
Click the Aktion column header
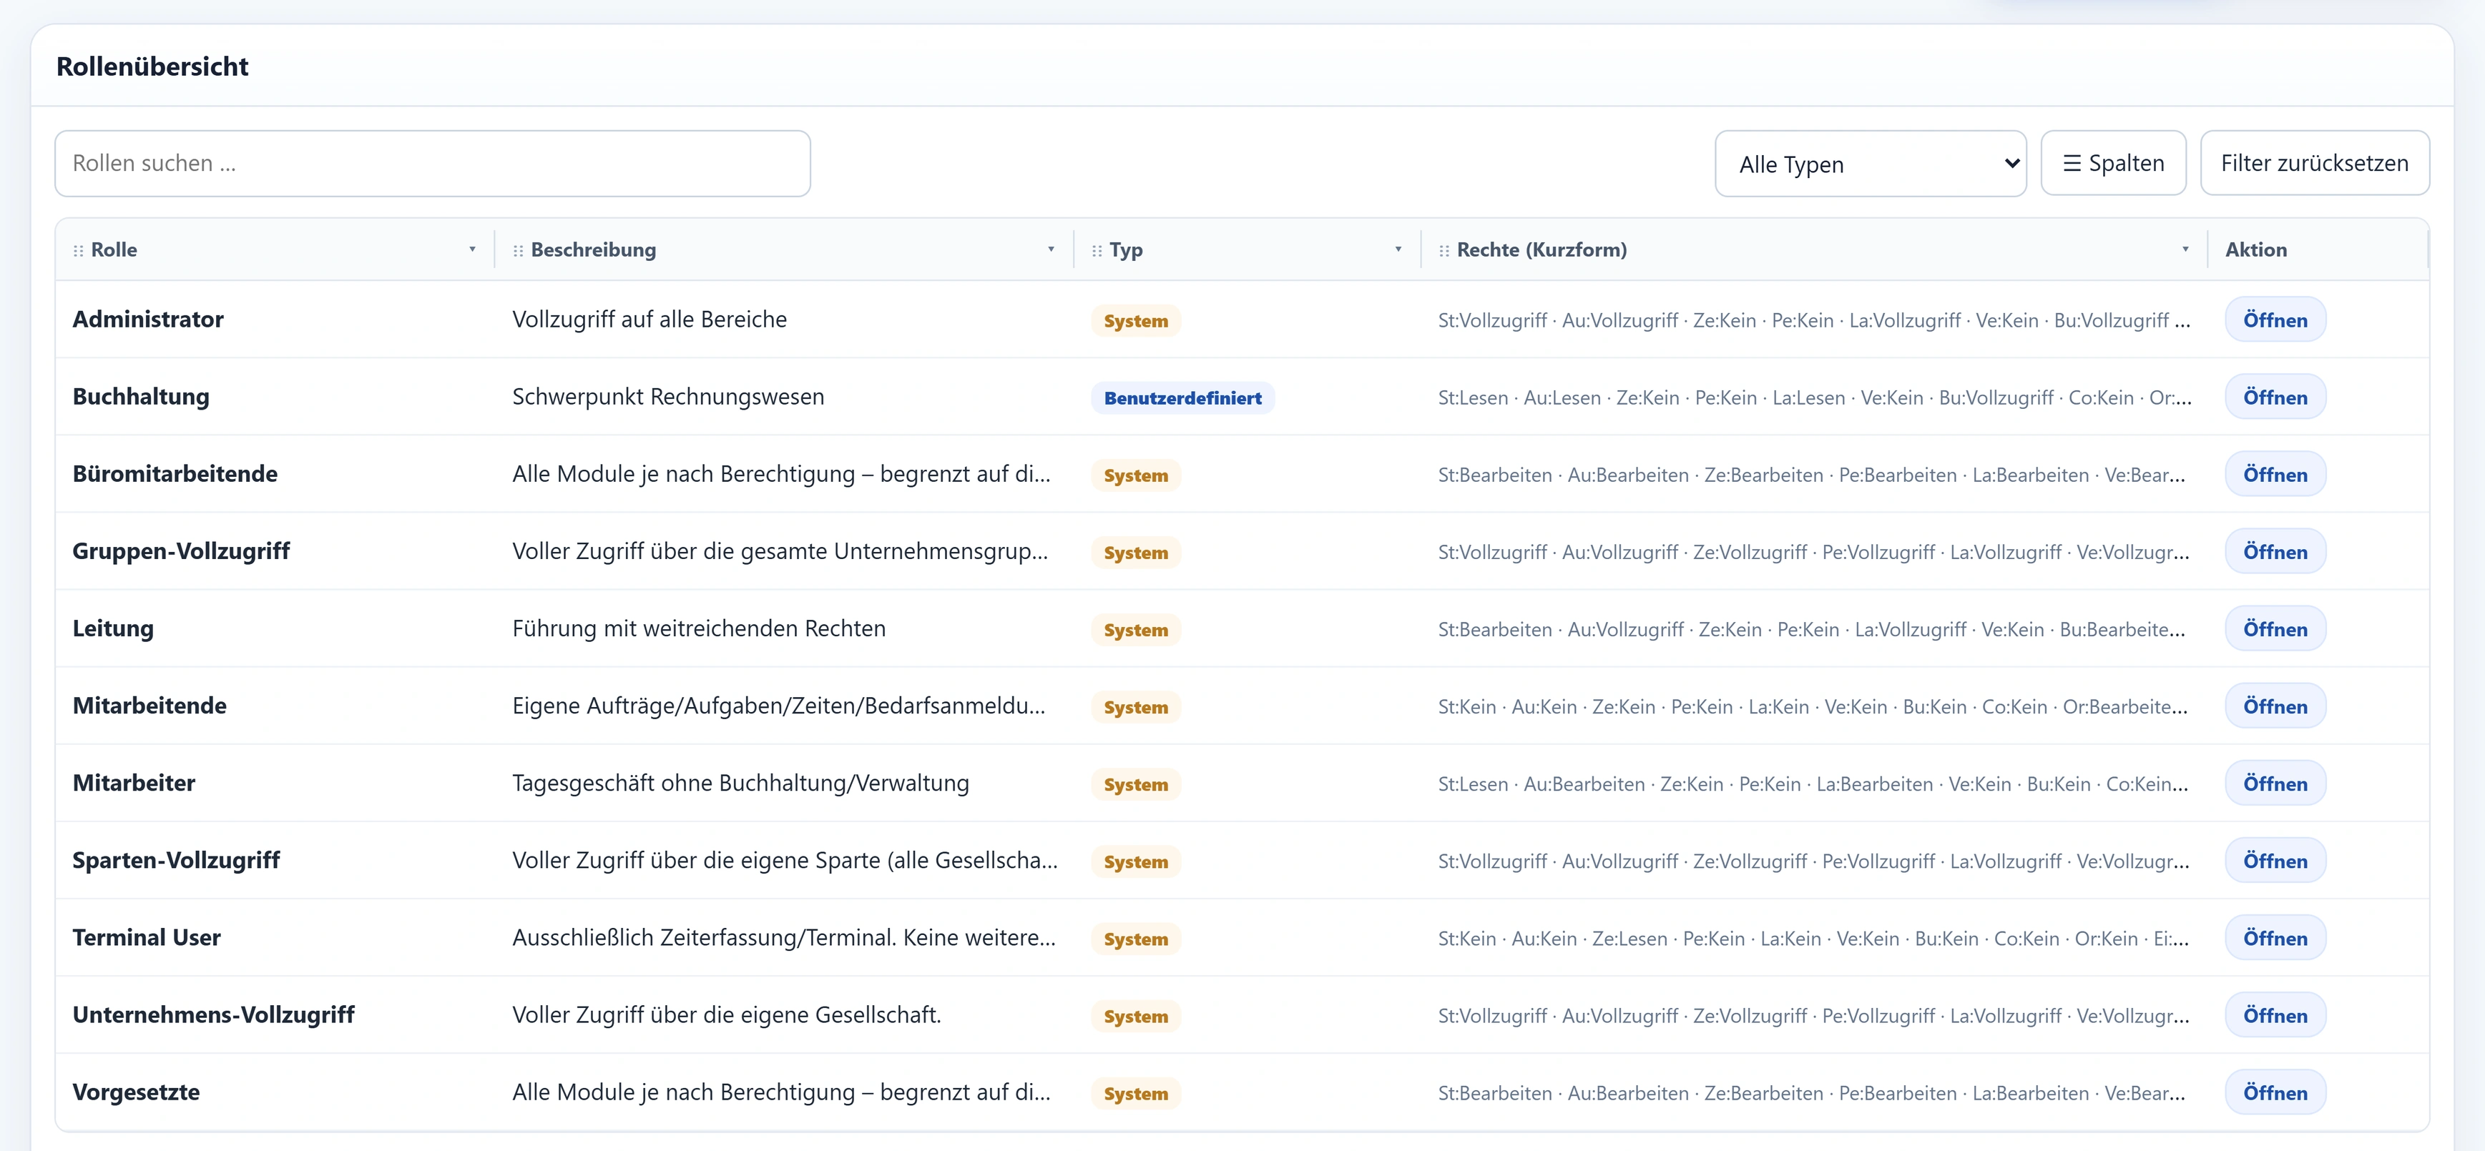point(2255,250)
